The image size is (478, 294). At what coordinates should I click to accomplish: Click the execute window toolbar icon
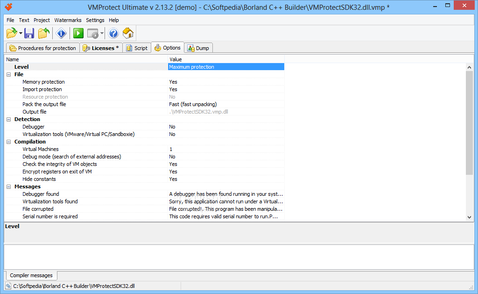[93, 33]
